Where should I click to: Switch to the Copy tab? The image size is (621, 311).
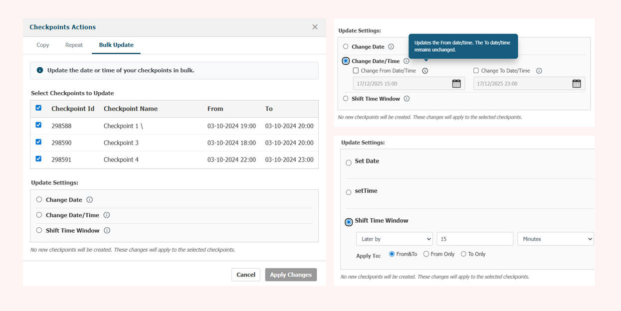42,45
